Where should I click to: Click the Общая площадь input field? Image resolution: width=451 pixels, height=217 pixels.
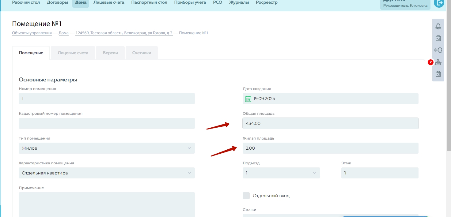pos(330,123)
